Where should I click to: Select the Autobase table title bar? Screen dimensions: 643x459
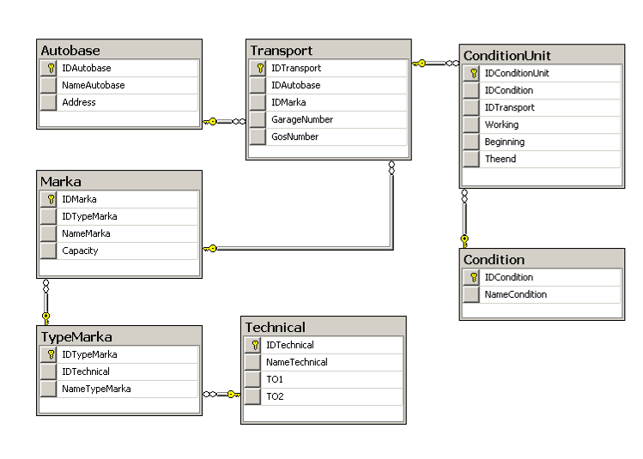point(119,50)
